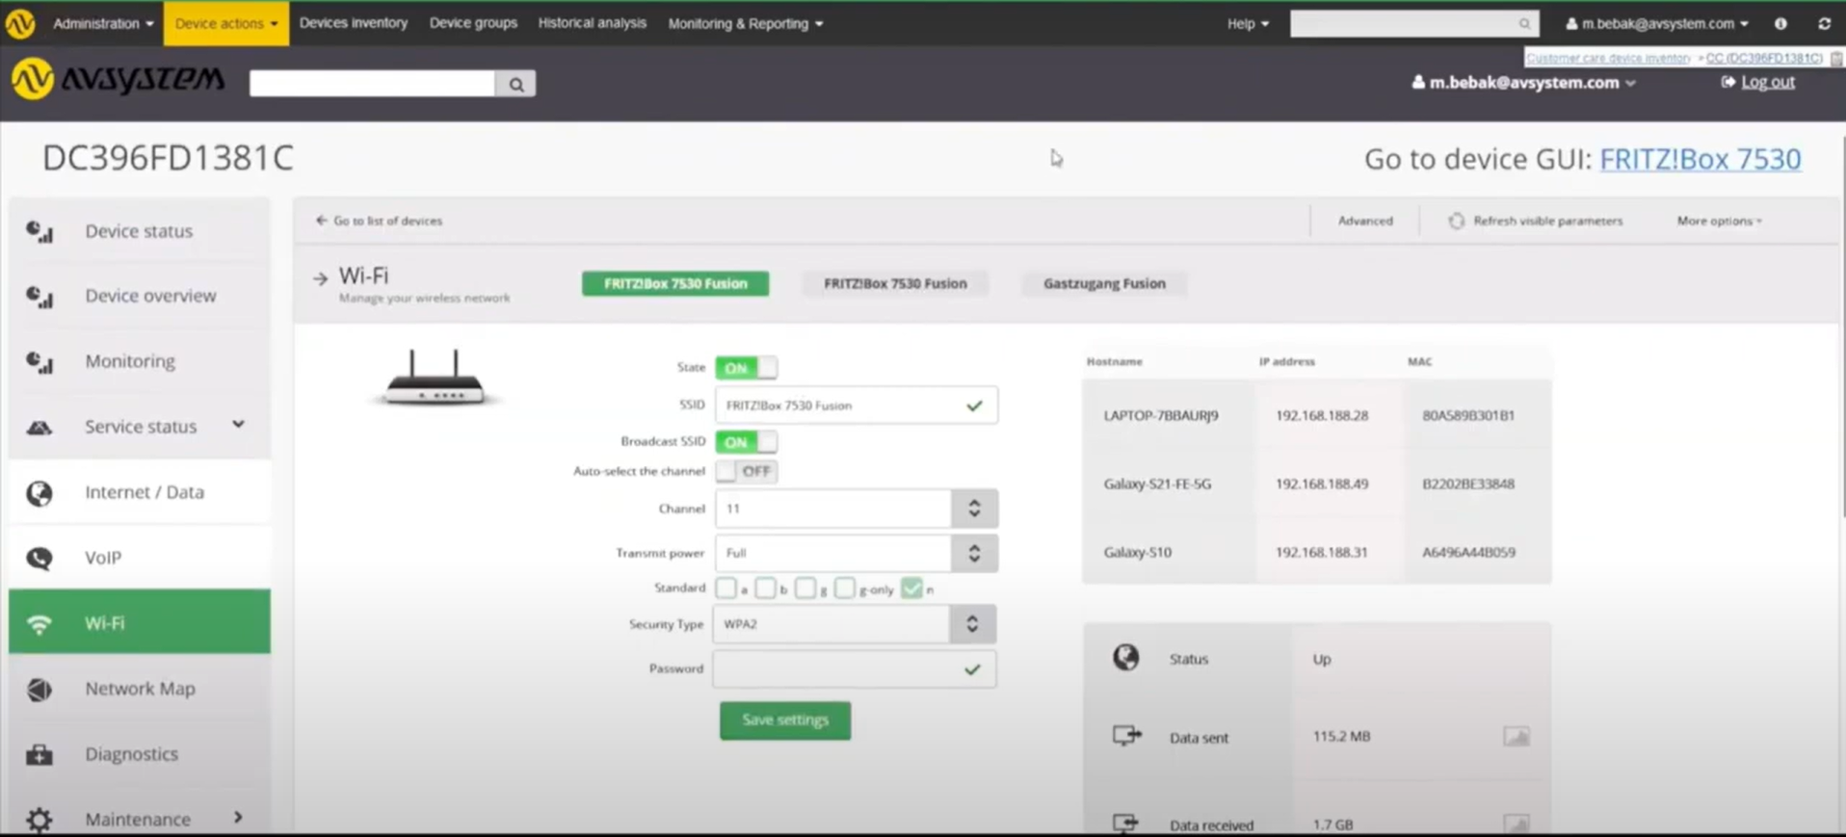The width and height of the screenshot is (1846, 837).
Task: Click the refresh icon in top-right corner
Action: click(x=1824, y=23)
